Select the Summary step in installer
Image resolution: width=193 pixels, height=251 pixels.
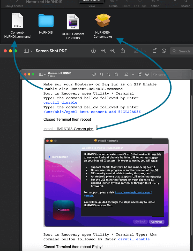coord(58,176)
